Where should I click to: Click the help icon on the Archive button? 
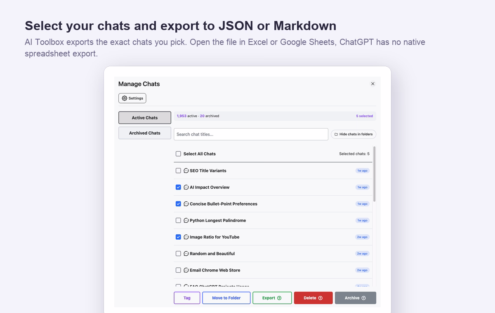click(x=363, y=298)
